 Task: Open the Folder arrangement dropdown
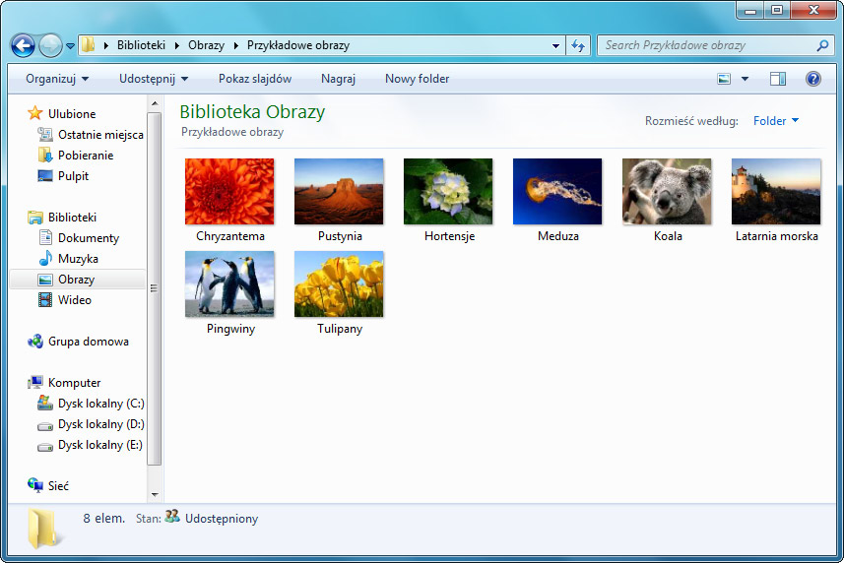point(776,121)
